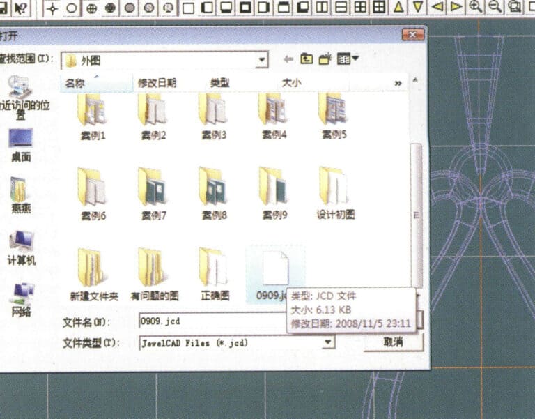
Task: Open the recently visited places shortcut
Action: click(24, 98)
